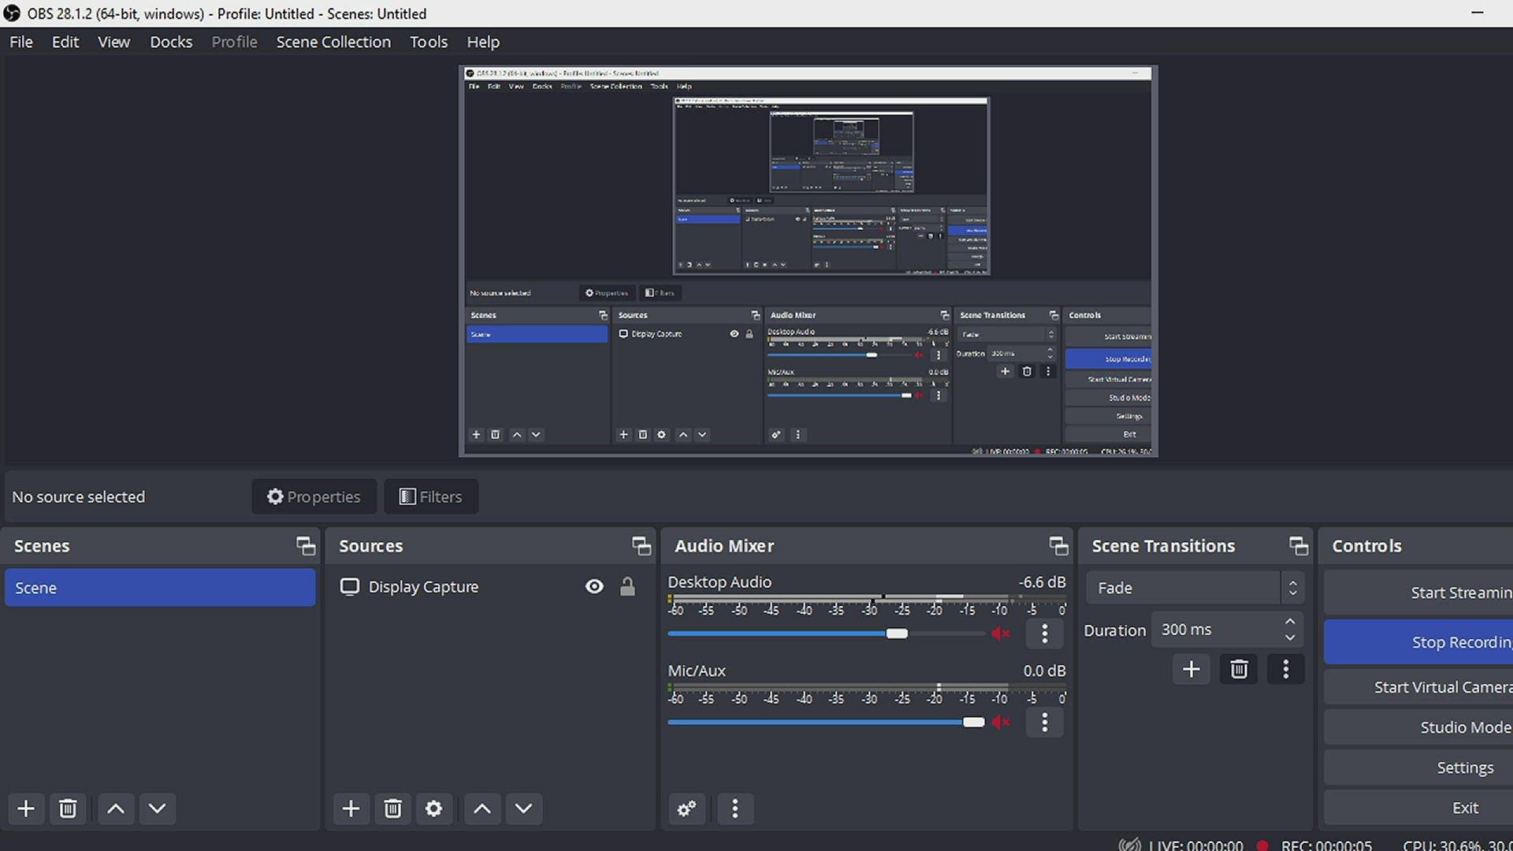Open advanced audio properties gears icon
1513x851 pixels.
pyautogui.click(x=686, y=808)
